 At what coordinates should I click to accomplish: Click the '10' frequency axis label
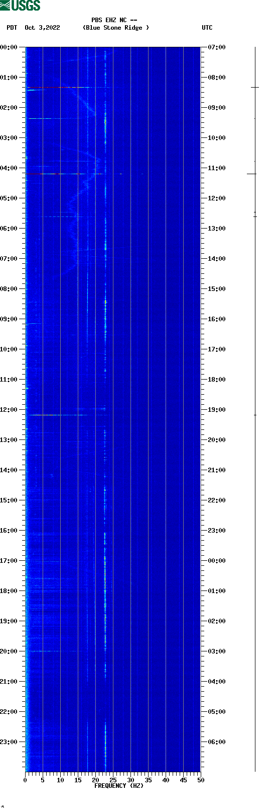[60, 780]
